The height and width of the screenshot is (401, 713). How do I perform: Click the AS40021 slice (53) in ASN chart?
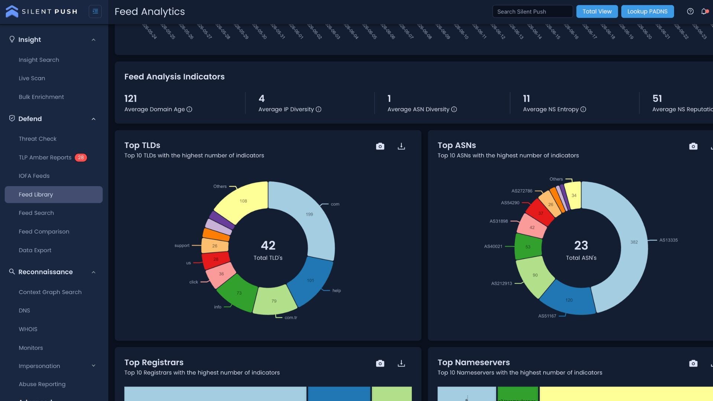pos(528,247)
